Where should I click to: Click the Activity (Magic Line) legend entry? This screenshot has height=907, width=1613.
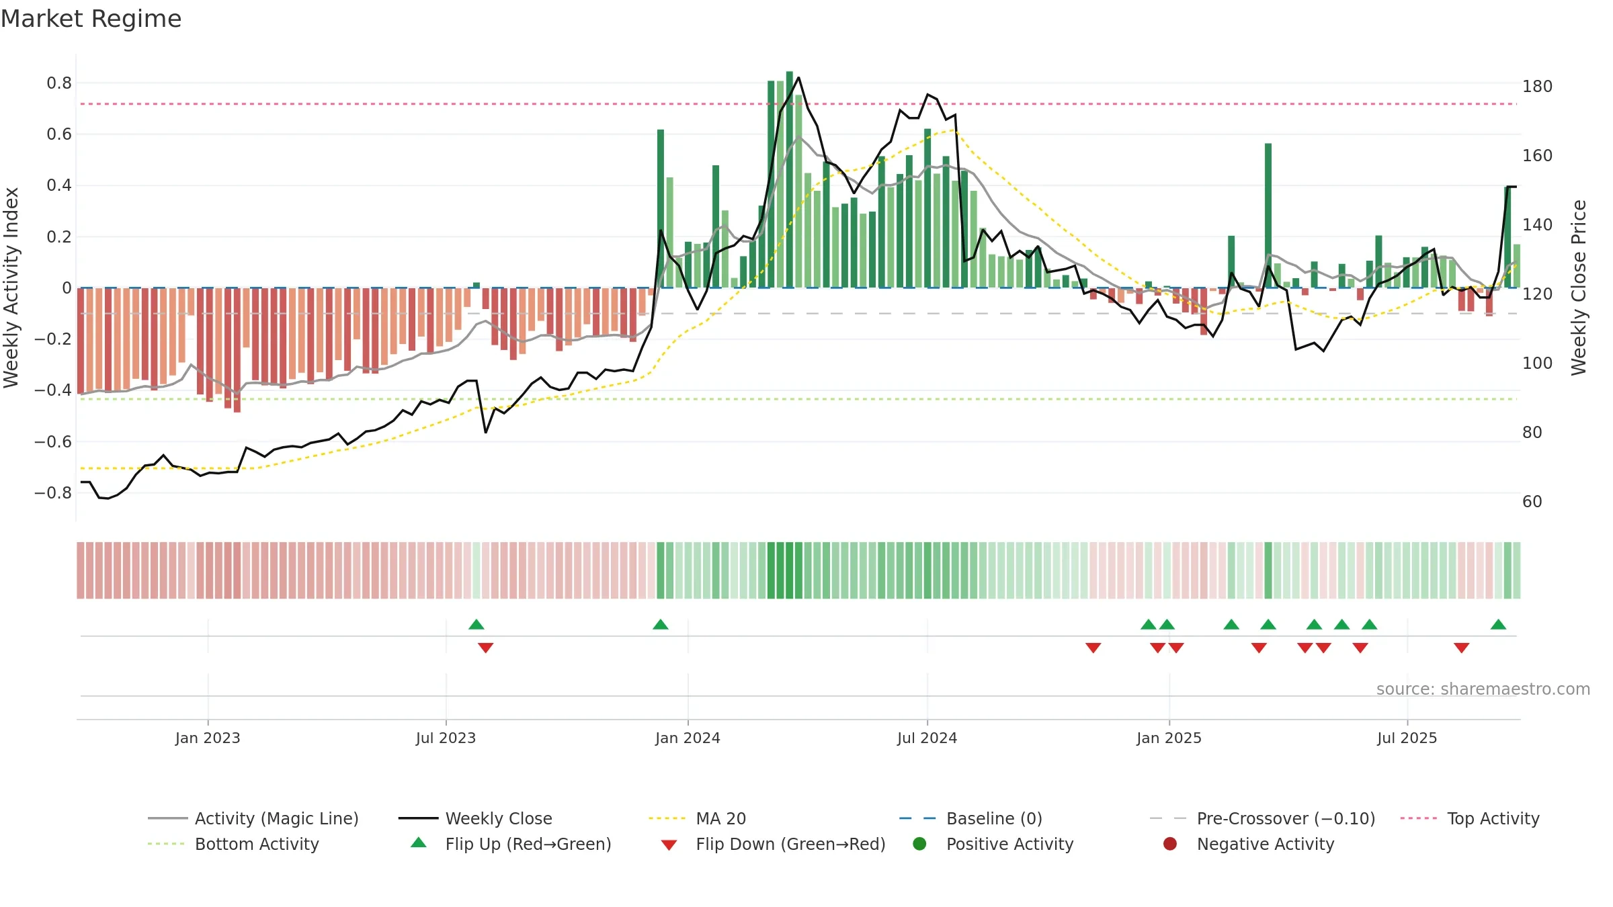(x=253, y=818)
